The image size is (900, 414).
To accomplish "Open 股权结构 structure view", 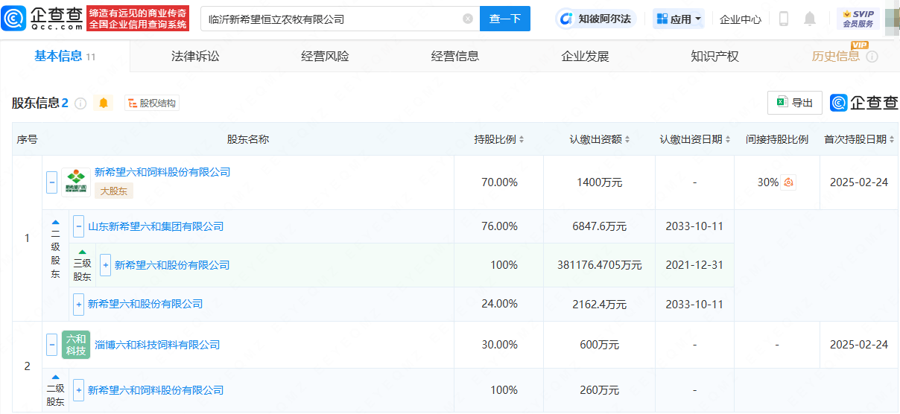I will pos(152,103).
